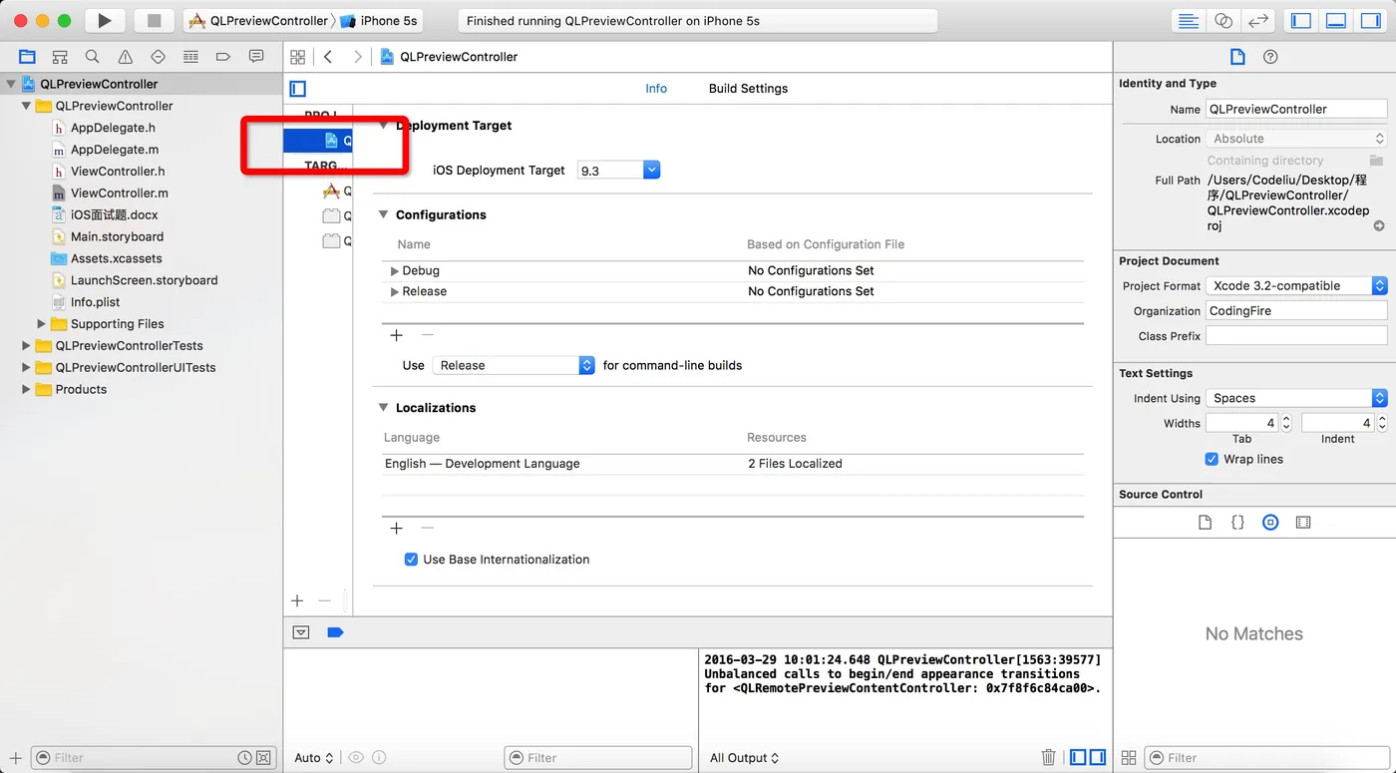Run the project with the Play button
This screenshot has height=773, width=1396.
tap(105, 20)
